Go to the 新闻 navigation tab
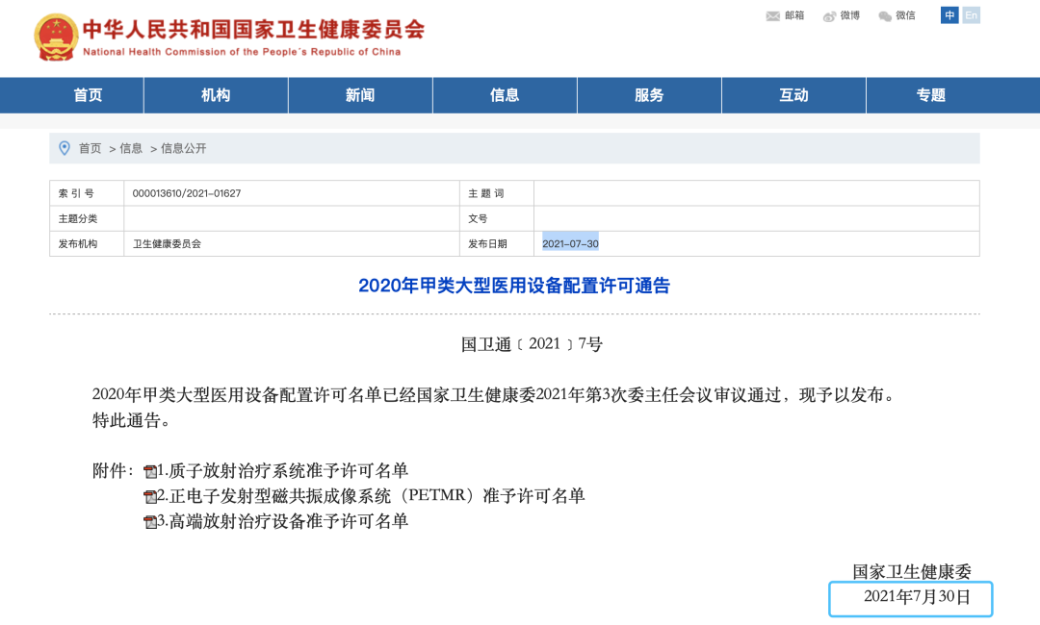Image resolution: width=1040 pixels, height=625 pixels. click(360, 95)
